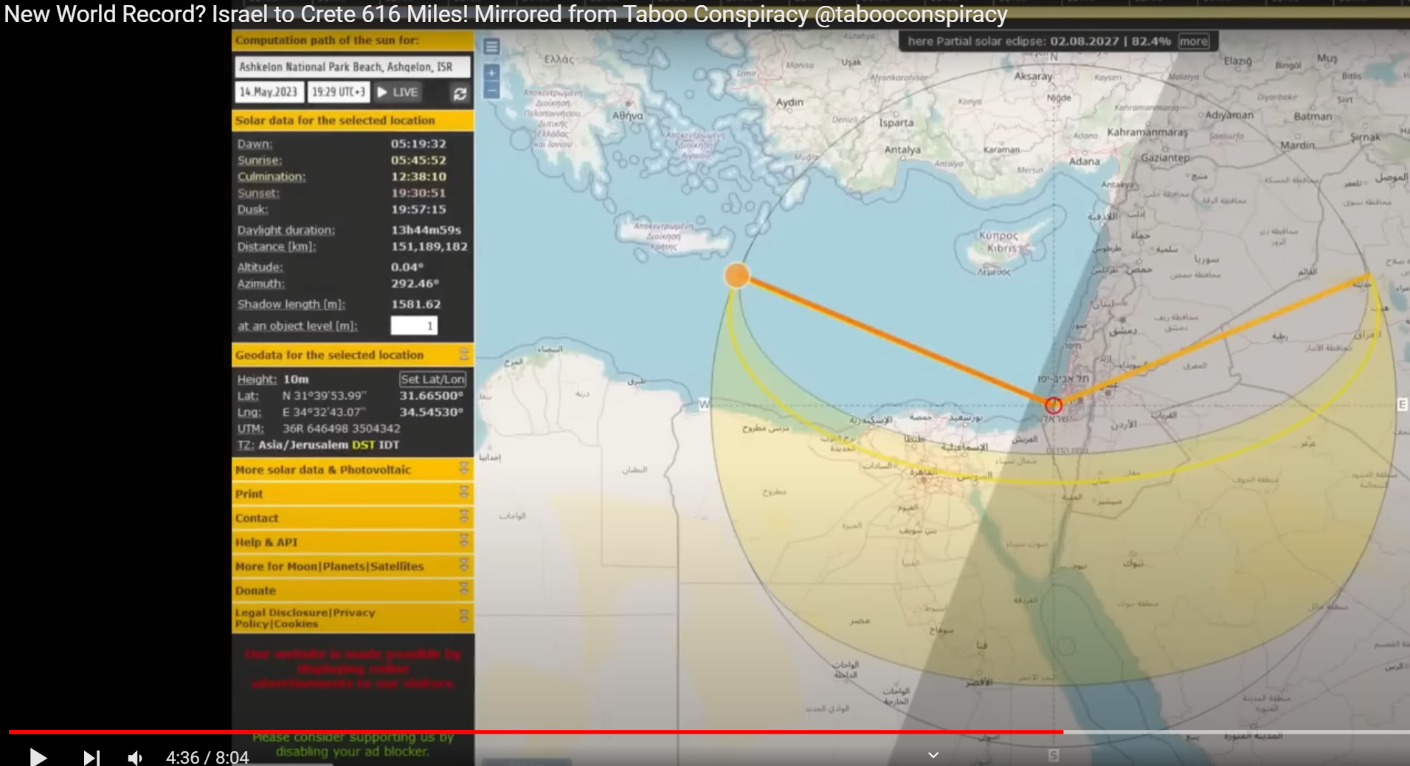Click the refresh date/time icon

pyautogui.click(x=460, y=94)
